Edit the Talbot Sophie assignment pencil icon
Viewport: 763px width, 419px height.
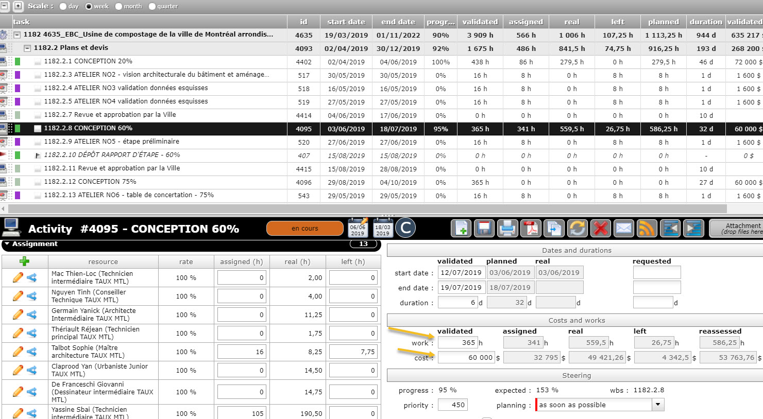[x=18, y=352]
